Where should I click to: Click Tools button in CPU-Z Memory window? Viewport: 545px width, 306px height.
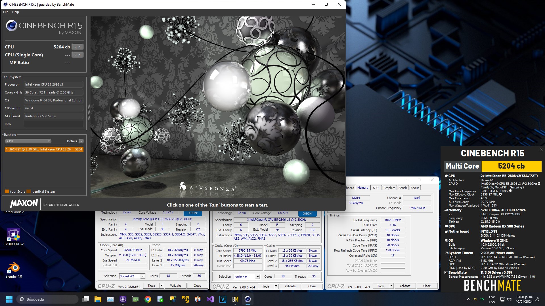[x=381, y=286]
